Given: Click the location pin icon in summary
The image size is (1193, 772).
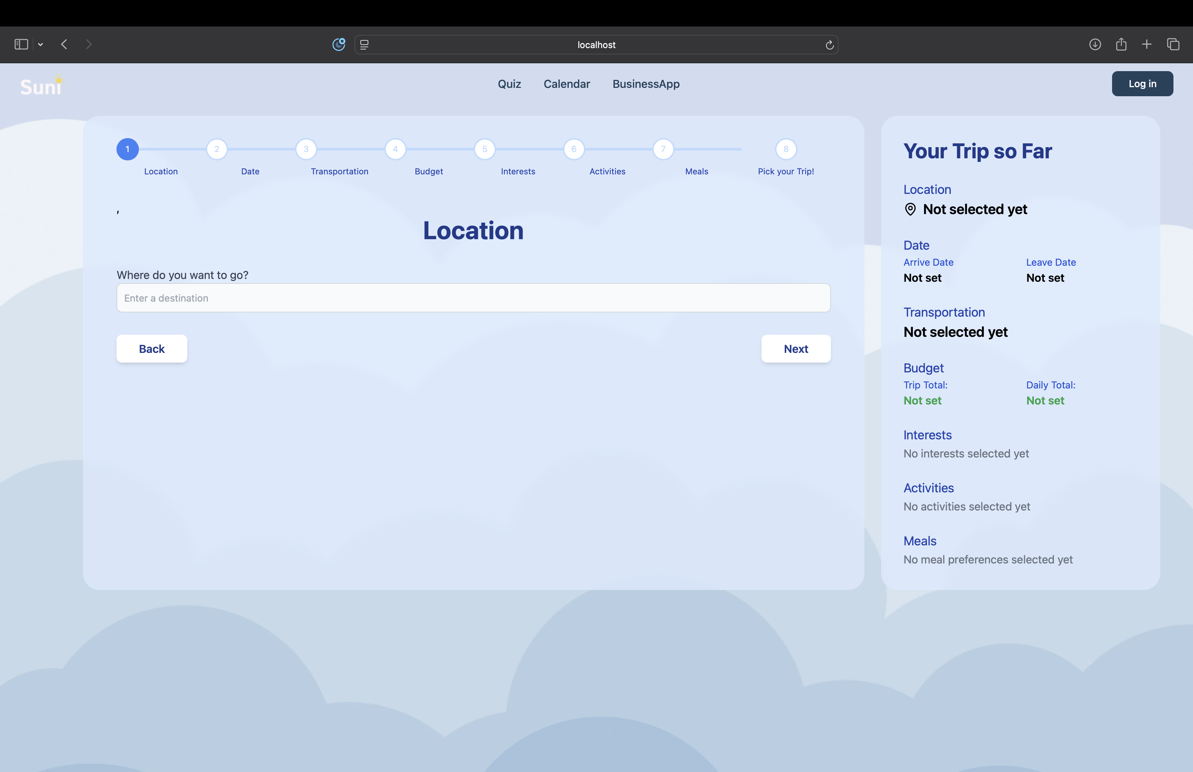Looking at the screenshot, I should (910, 210).
